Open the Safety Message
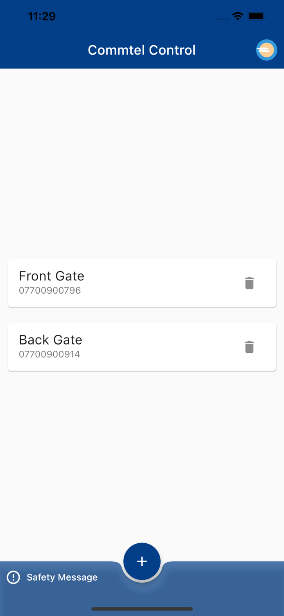Screen dimensions: 284x616 coord(62,577)
